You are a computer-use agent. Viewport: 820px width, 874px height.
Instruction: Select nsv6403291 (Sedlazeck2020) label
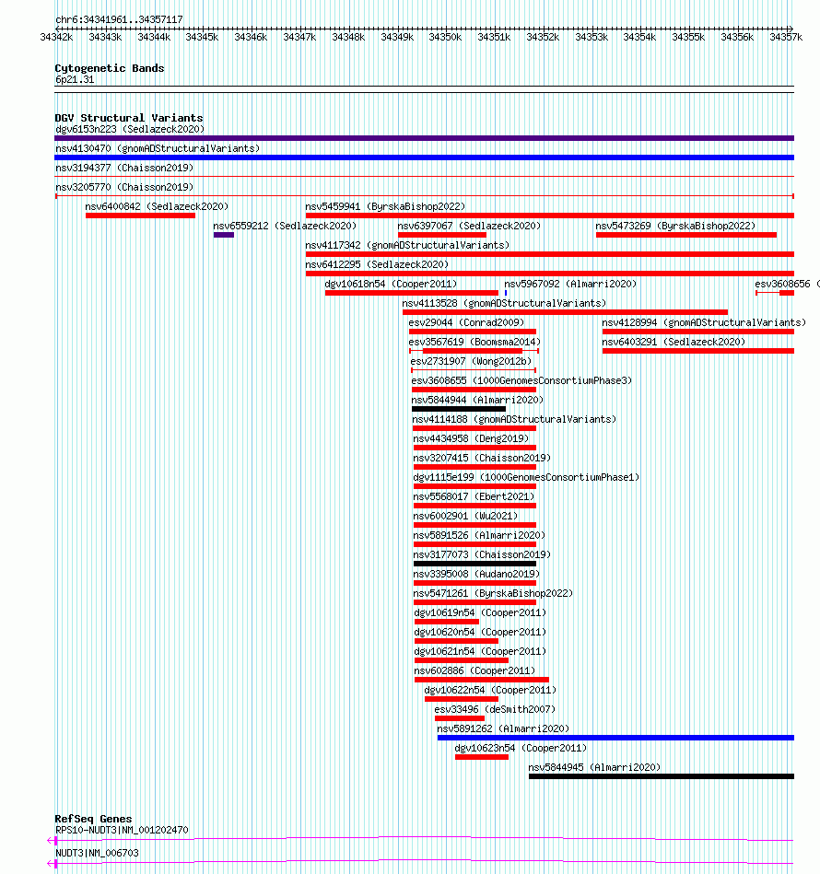pos(674,342)
